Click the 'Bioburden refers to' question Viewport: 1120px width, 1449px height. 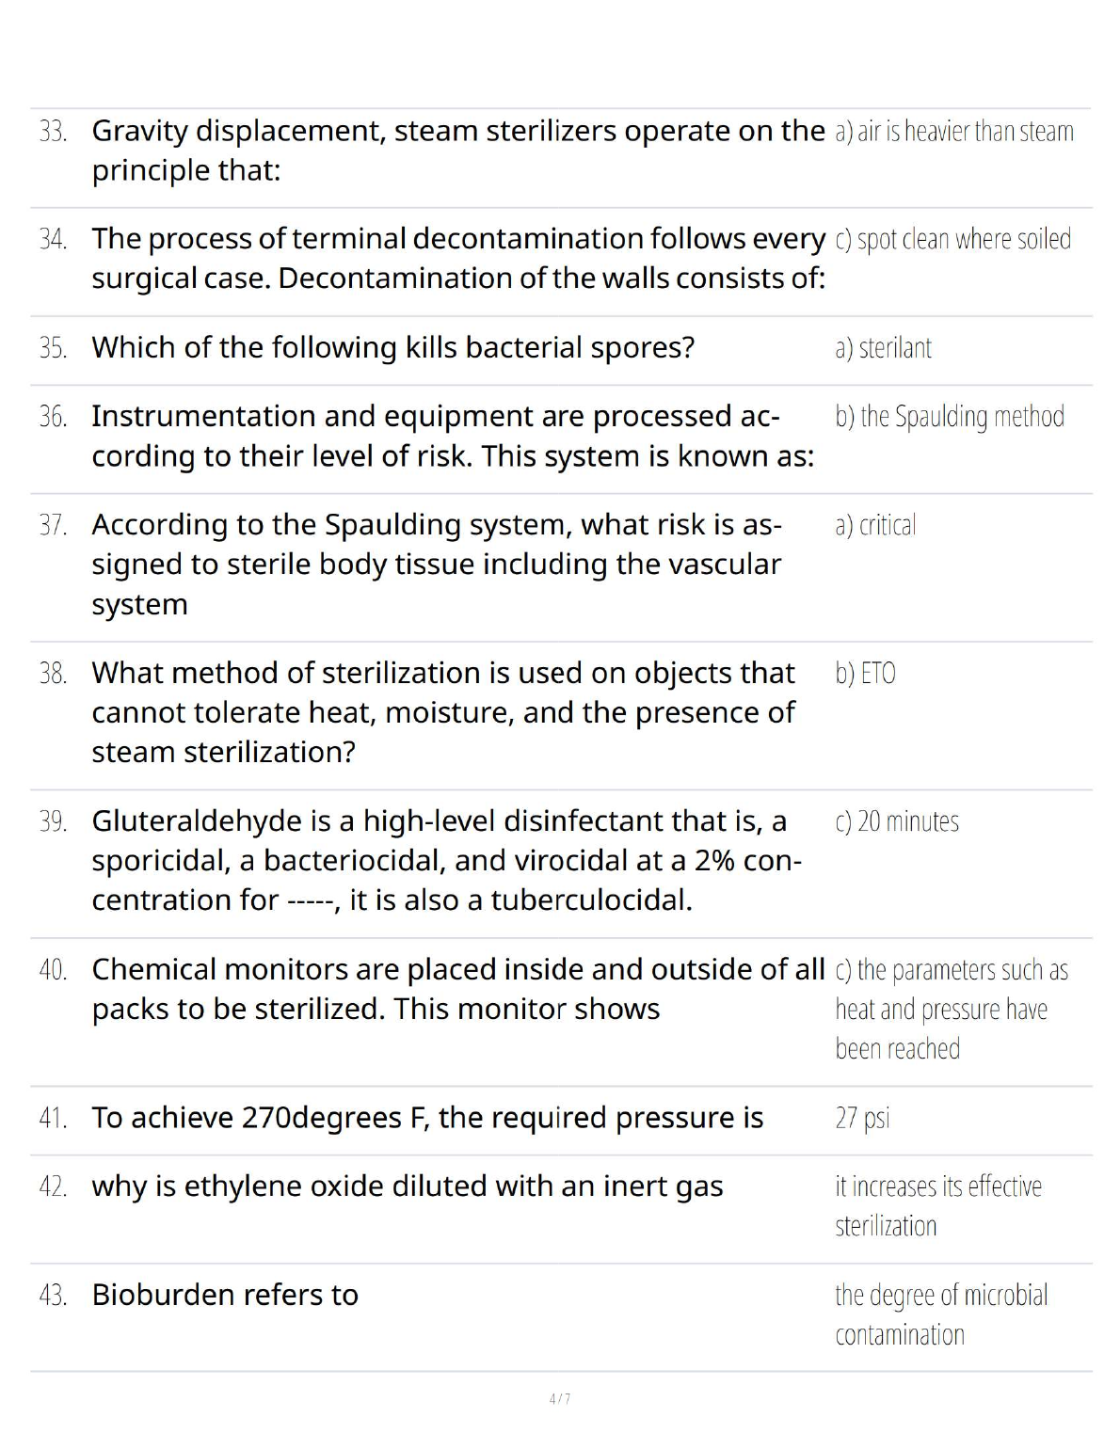225,1295
